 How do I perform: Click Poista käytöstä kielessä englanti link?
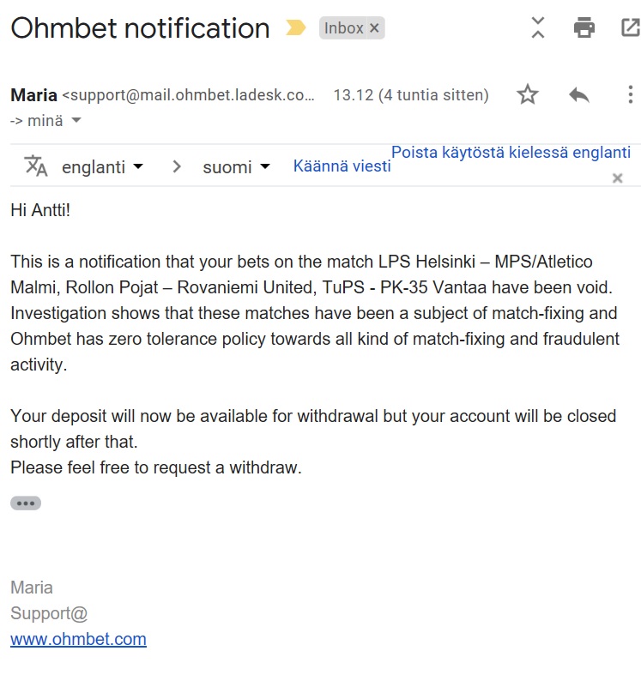(511, 153)
